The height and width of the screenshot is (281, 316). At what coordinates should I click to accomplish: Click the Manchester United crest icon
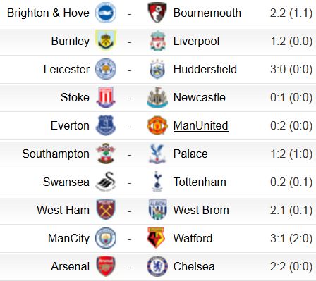click(157, 125)
